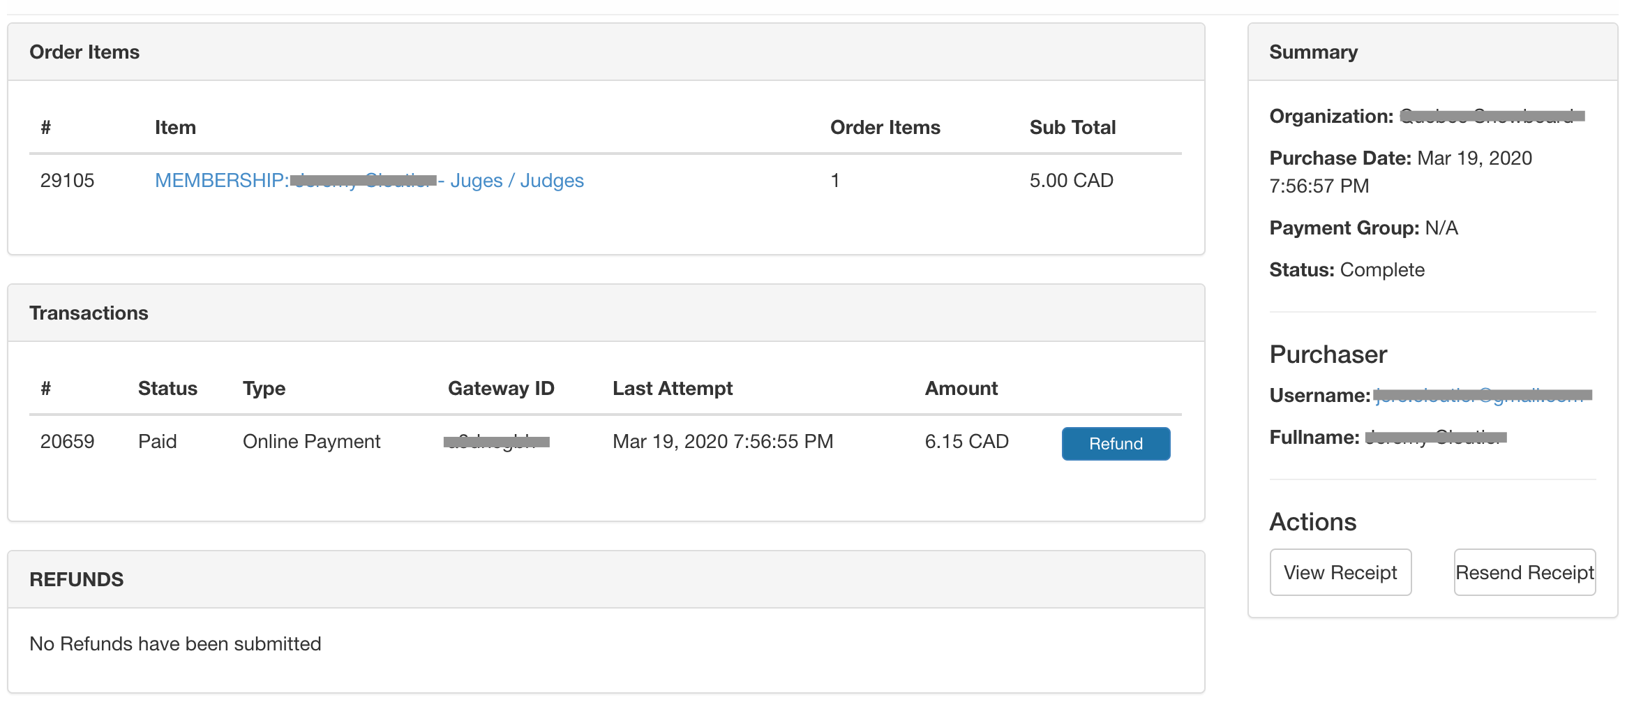Screen dimensions: 1634x716
Task: Click the Transactions panel heading
Action: click(x=89, y=313)
